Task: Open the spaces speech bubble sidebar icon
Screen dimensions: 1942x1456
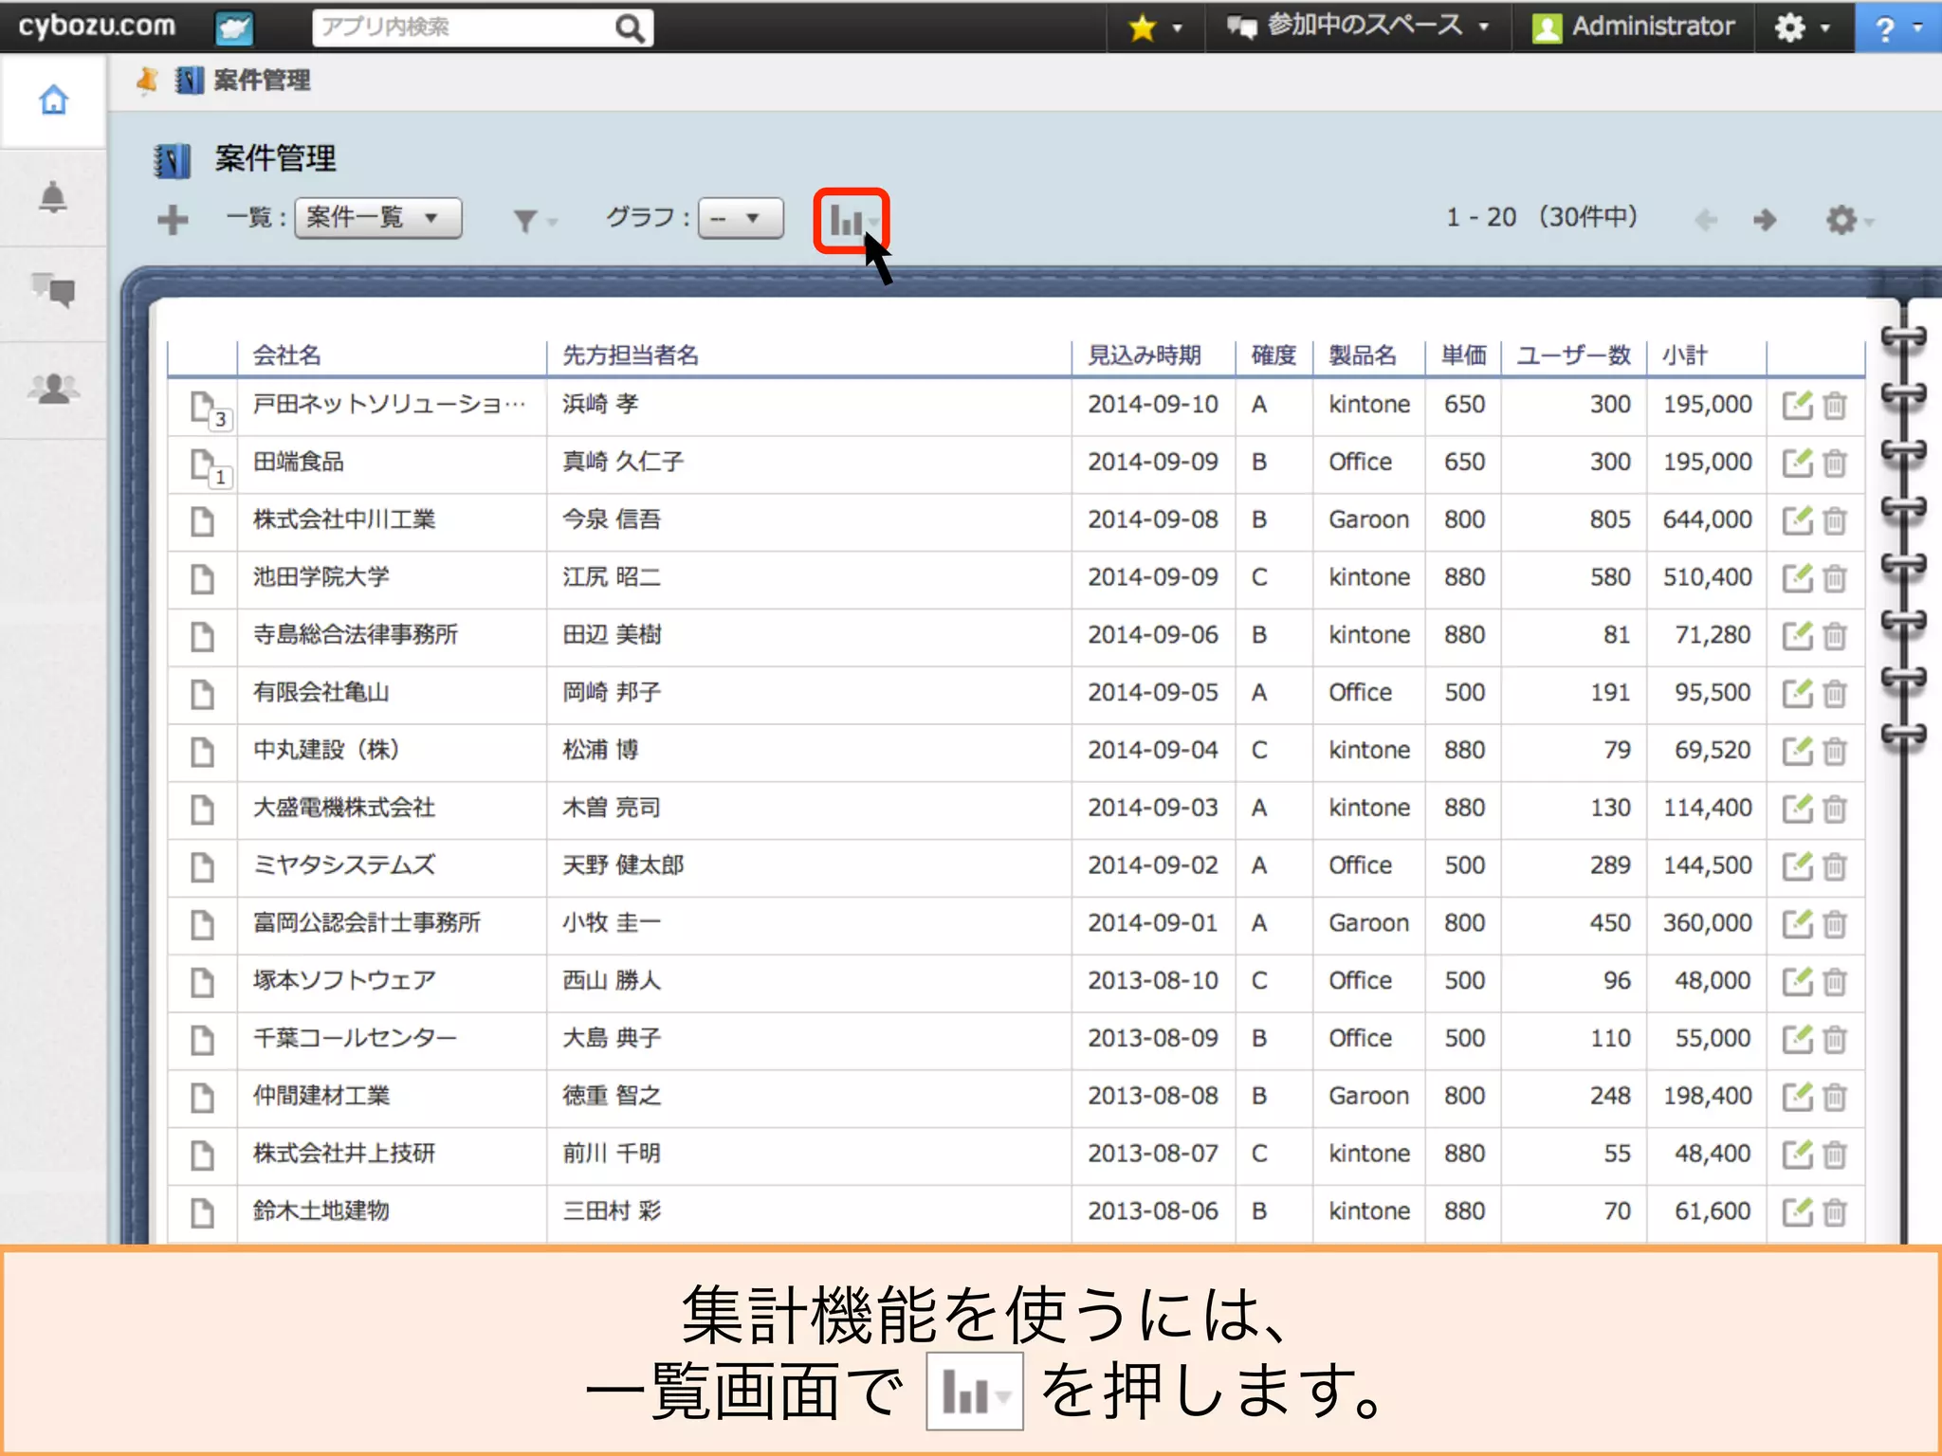Action: coord(54,291)
